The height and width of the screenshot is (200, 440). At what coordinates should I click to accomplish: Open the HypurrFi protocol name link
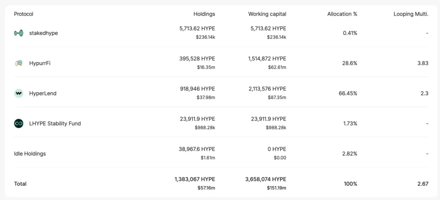tap(40, 63)
